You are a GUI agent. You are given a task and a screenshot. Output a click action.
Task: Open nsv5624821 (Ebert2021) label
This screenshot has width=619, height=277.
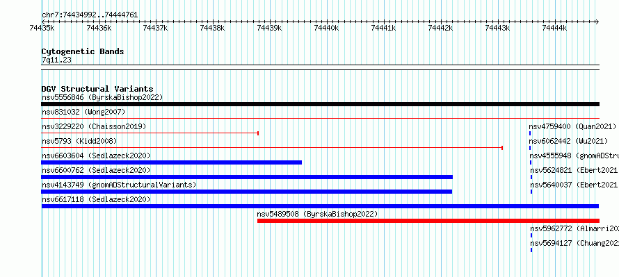click(x=574, y=170)
